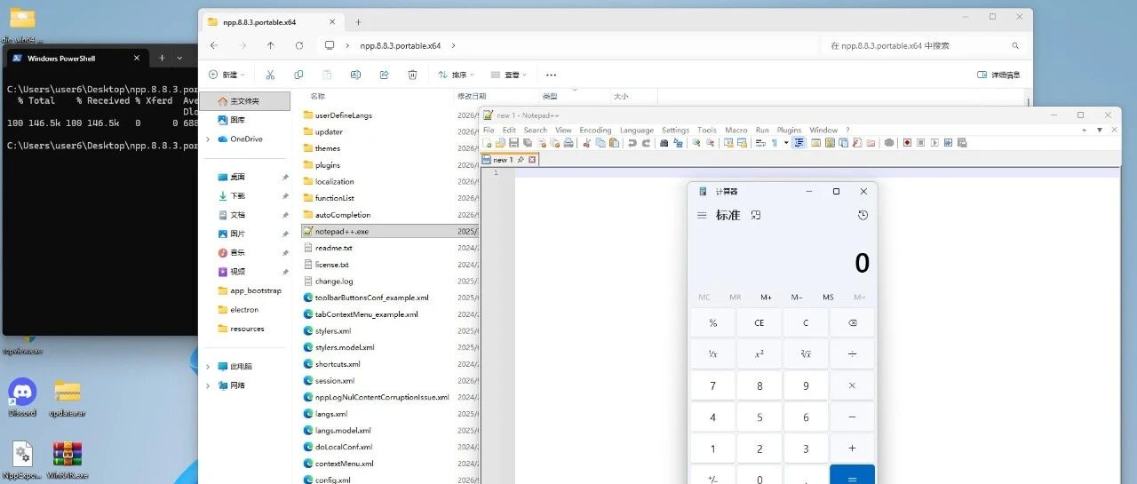1137x484 pixels.
Task: Click the Print icon in Notepad++ toolbar
Action: click(x=568, y=142)
